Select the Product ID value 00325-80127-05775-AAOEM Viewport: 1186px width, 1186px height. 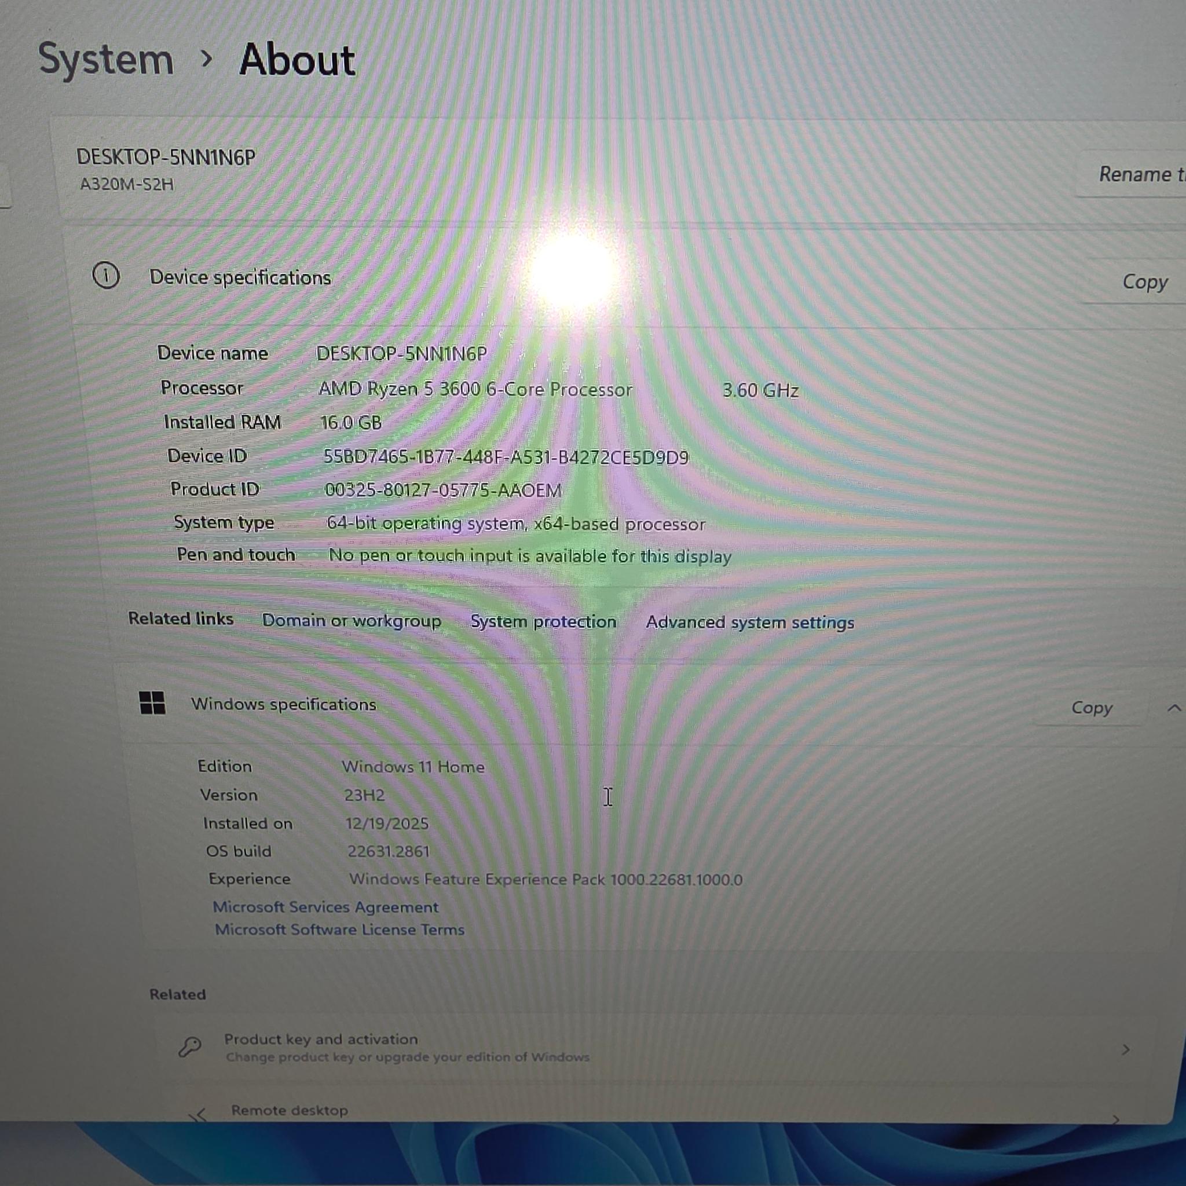[x=442, y=490]
